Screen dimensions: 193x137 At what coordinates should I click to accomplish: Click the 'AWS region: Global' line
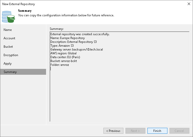(x=63, y=53)
